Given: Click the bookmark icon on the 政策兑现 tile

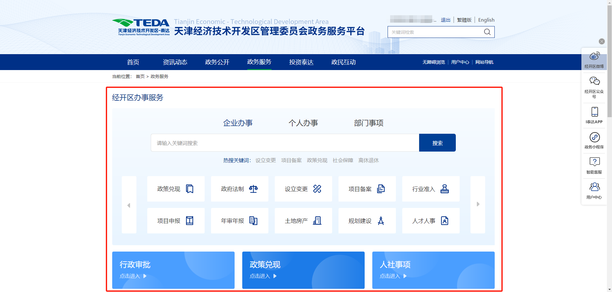Looking at the screenshot, I should pos(190,189).
